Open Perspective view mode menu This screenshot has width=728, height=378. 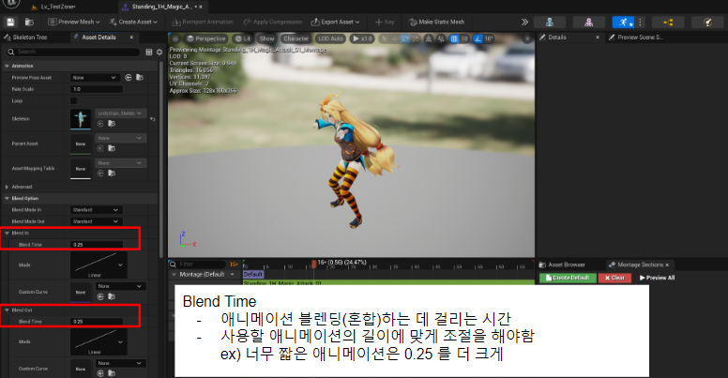[x=205, y=38]
